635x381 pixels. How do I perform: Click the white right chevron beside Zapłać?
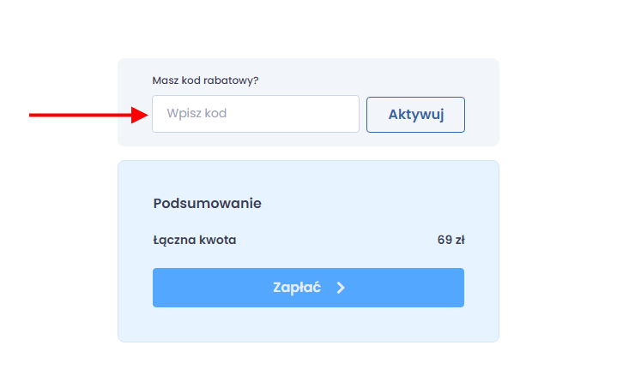click(x=341, y=288)
